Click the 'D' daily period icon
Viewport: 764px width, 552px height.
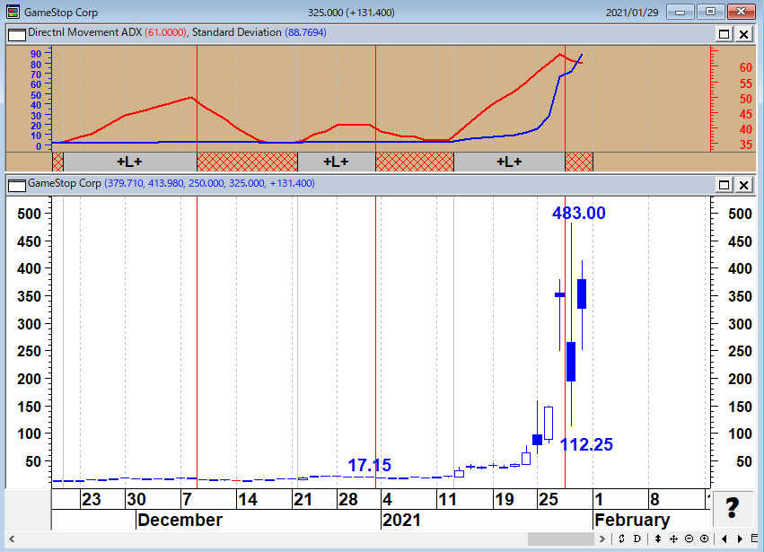(637, 539)
